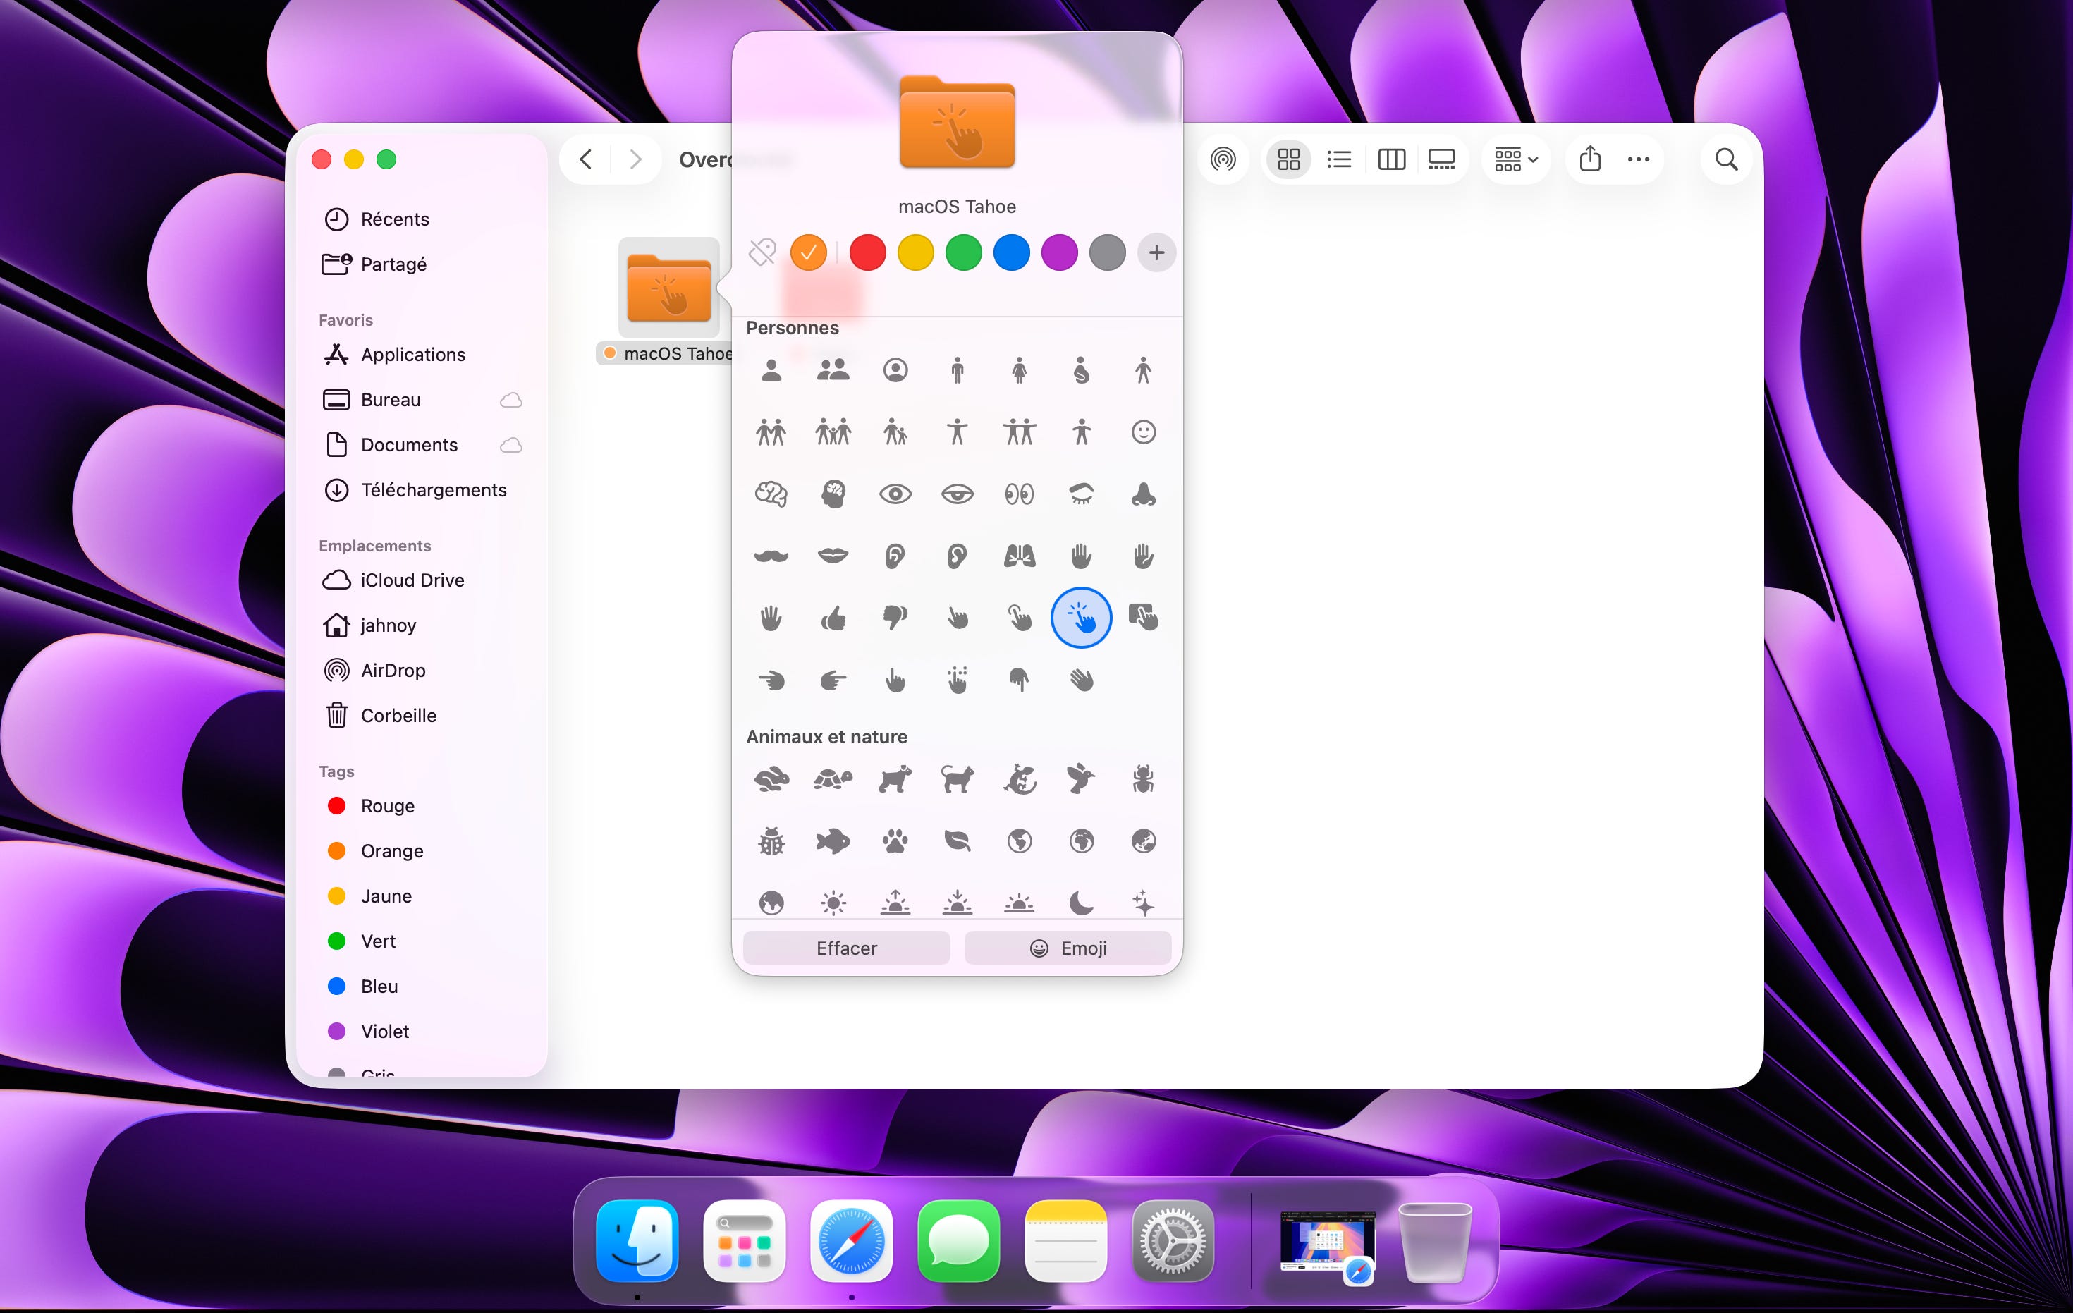Choose the brain symbol in Personnes
2073x1313 pixels.
[x=771, y=494]
